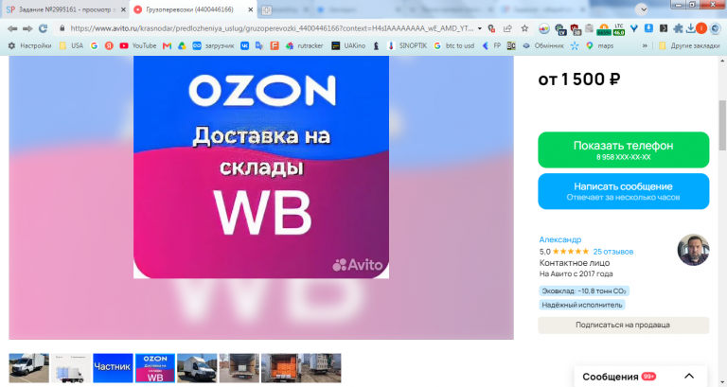Reload the Avito page
Image resolution: width=727 pixels, height=387 pixels.
pos(44,28)
